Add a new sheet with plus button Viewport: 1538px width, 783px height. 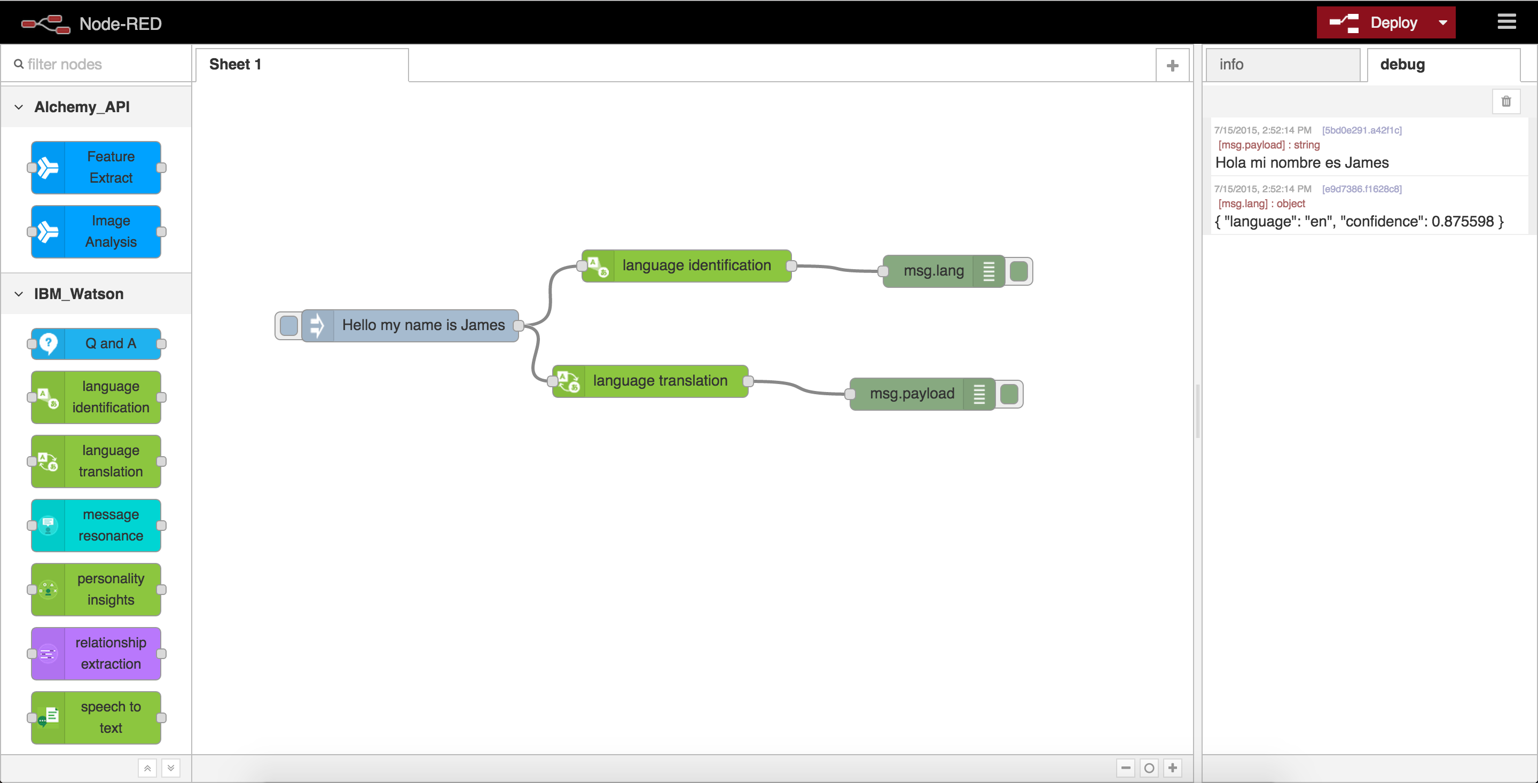coord(1172,65)
